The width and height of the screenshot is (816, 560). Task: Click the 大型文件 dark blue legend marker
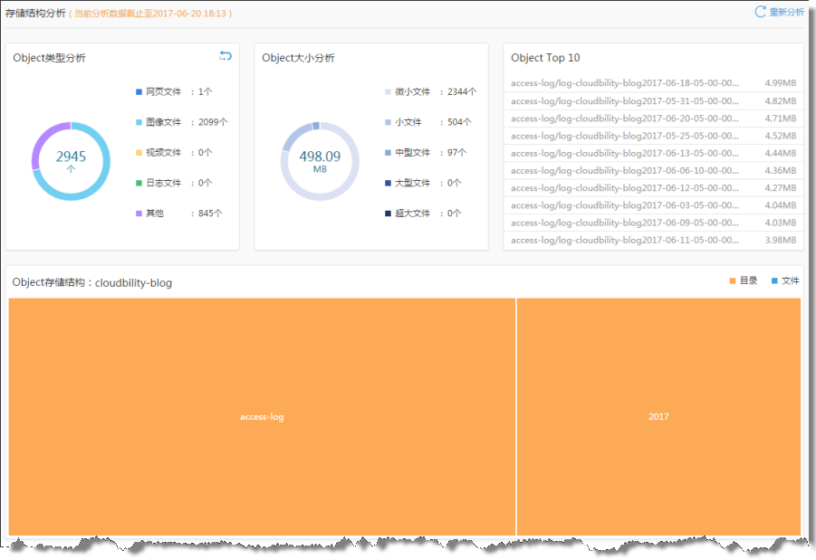coord(389,183)
